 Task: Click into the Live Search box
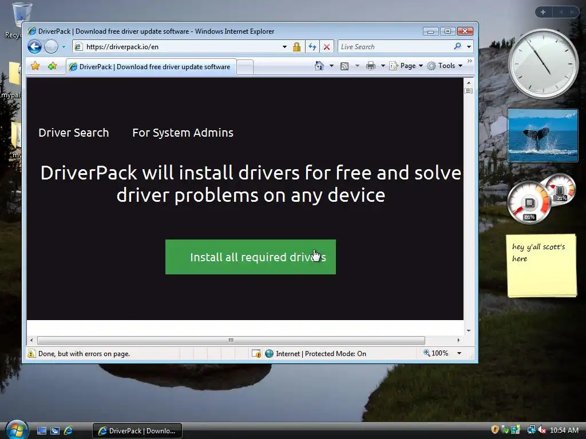tap(394, 47)
